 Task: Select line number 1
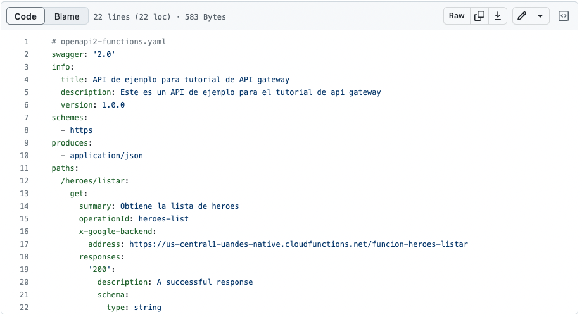(27, 42)
